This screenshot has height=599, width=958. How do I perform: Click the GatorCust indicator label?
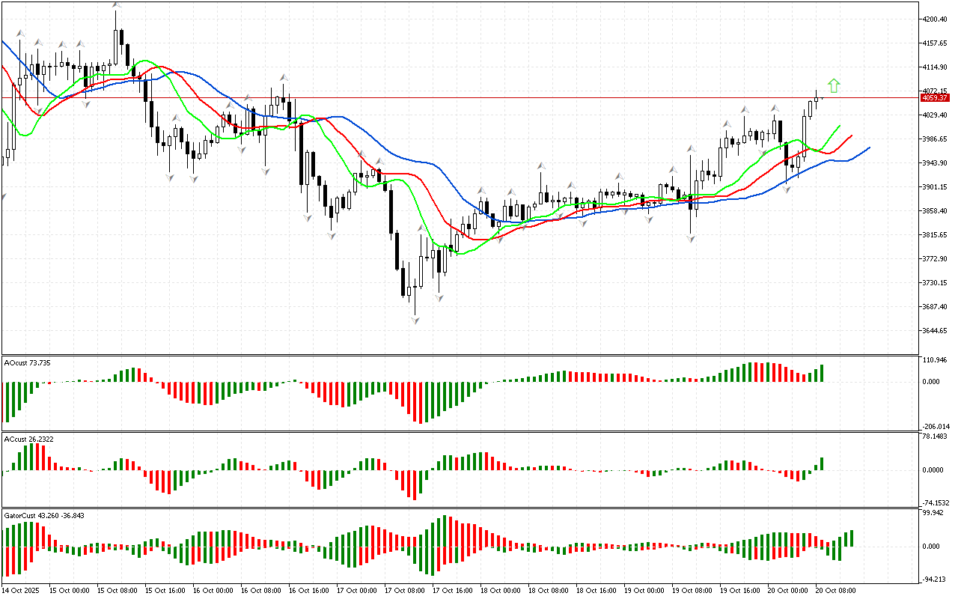[x=43, y=515]
